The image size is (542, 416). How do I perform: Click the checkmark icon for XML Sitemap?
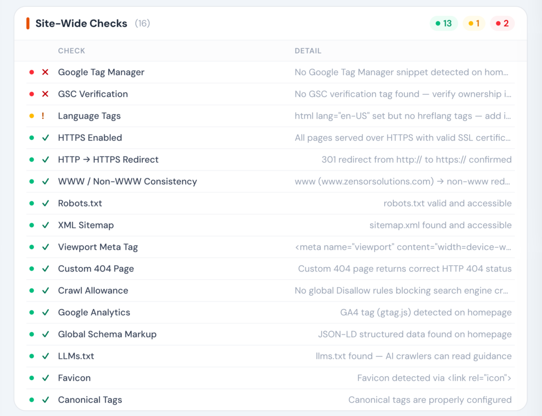tap(44, 225)
